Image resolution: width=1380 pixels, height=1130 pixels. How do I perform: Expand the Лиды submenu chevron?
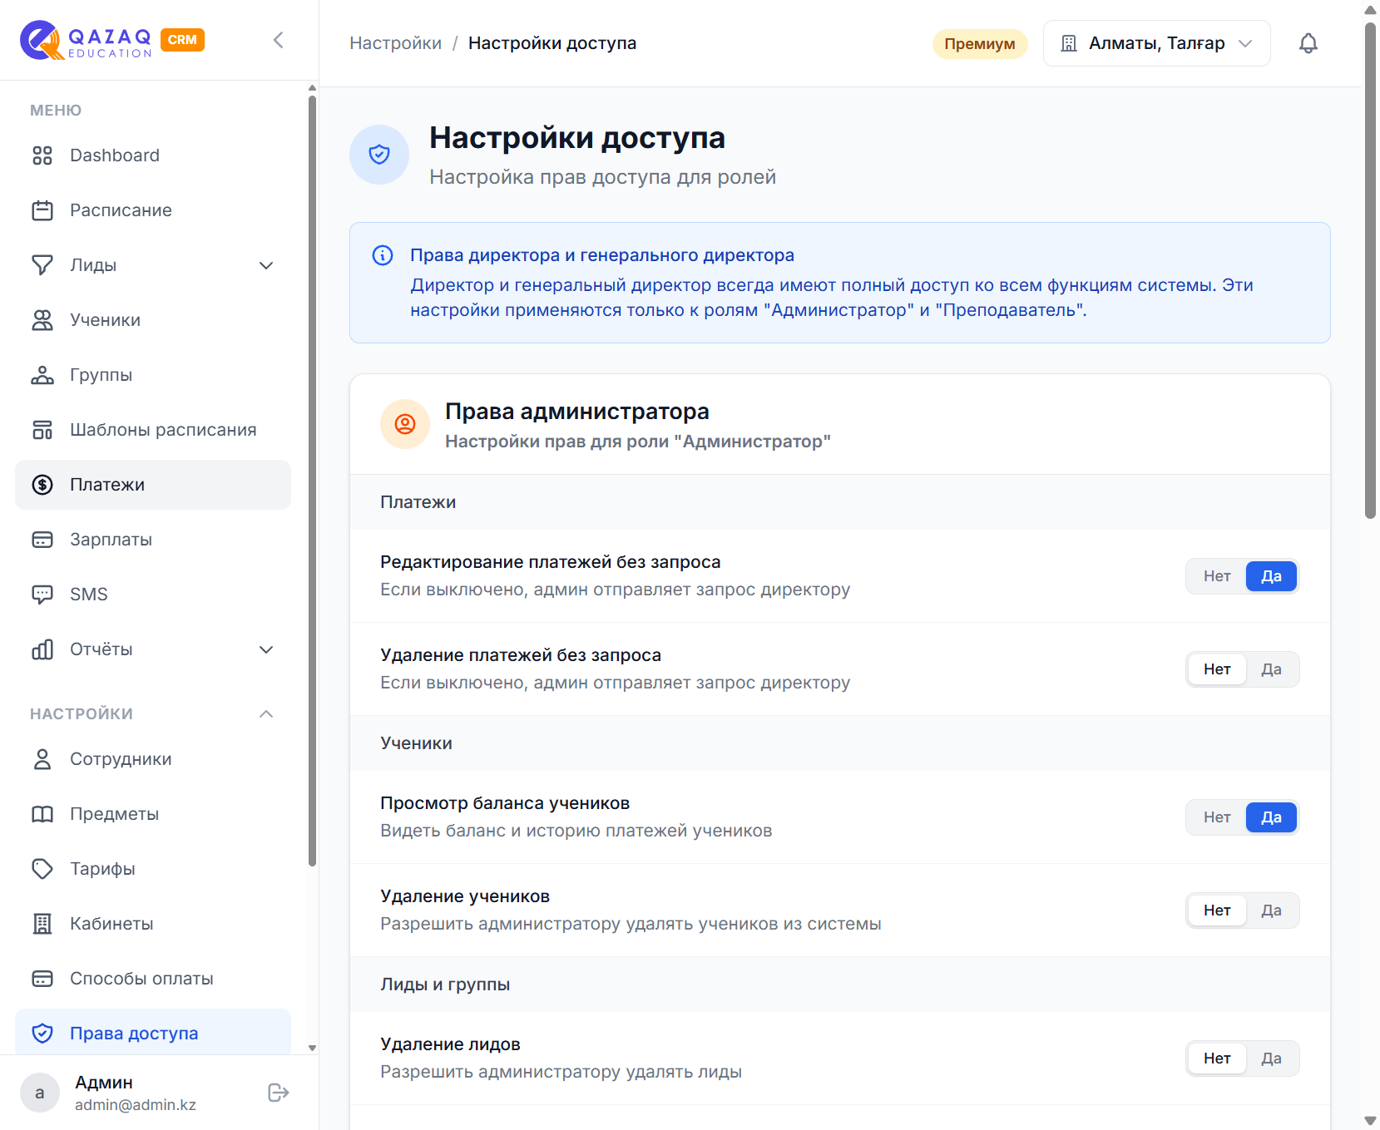click(266, 265)
